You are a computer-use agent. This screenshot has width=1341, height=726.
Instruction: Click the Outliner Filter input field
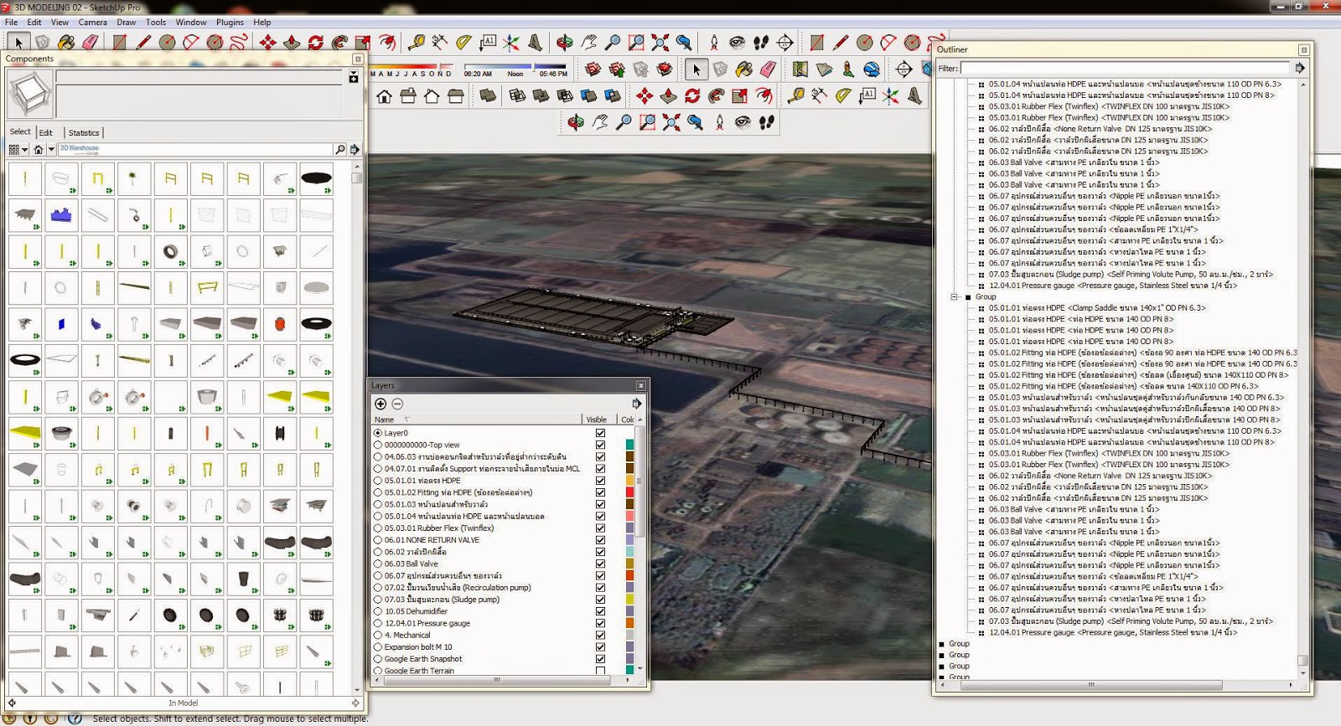tap(1126, 68)
